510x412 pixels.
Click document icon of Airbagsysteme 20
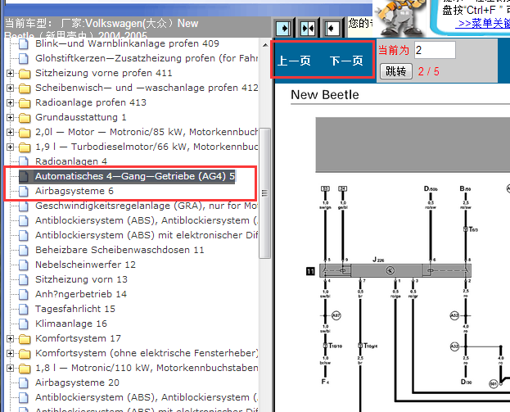(x=24, y=383)
